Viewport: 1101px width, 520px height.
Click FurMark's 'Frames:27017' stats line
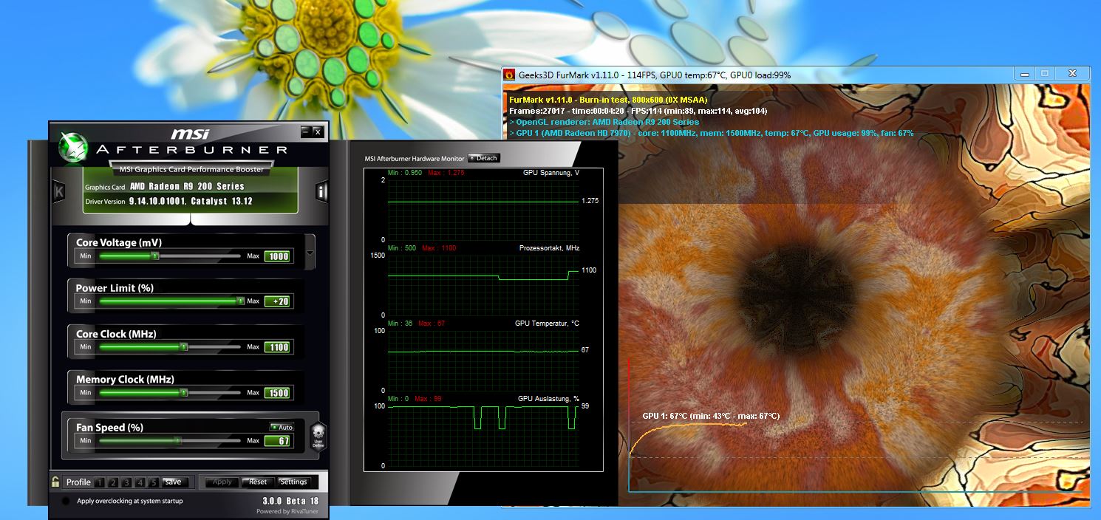click(x=638, y=111)
